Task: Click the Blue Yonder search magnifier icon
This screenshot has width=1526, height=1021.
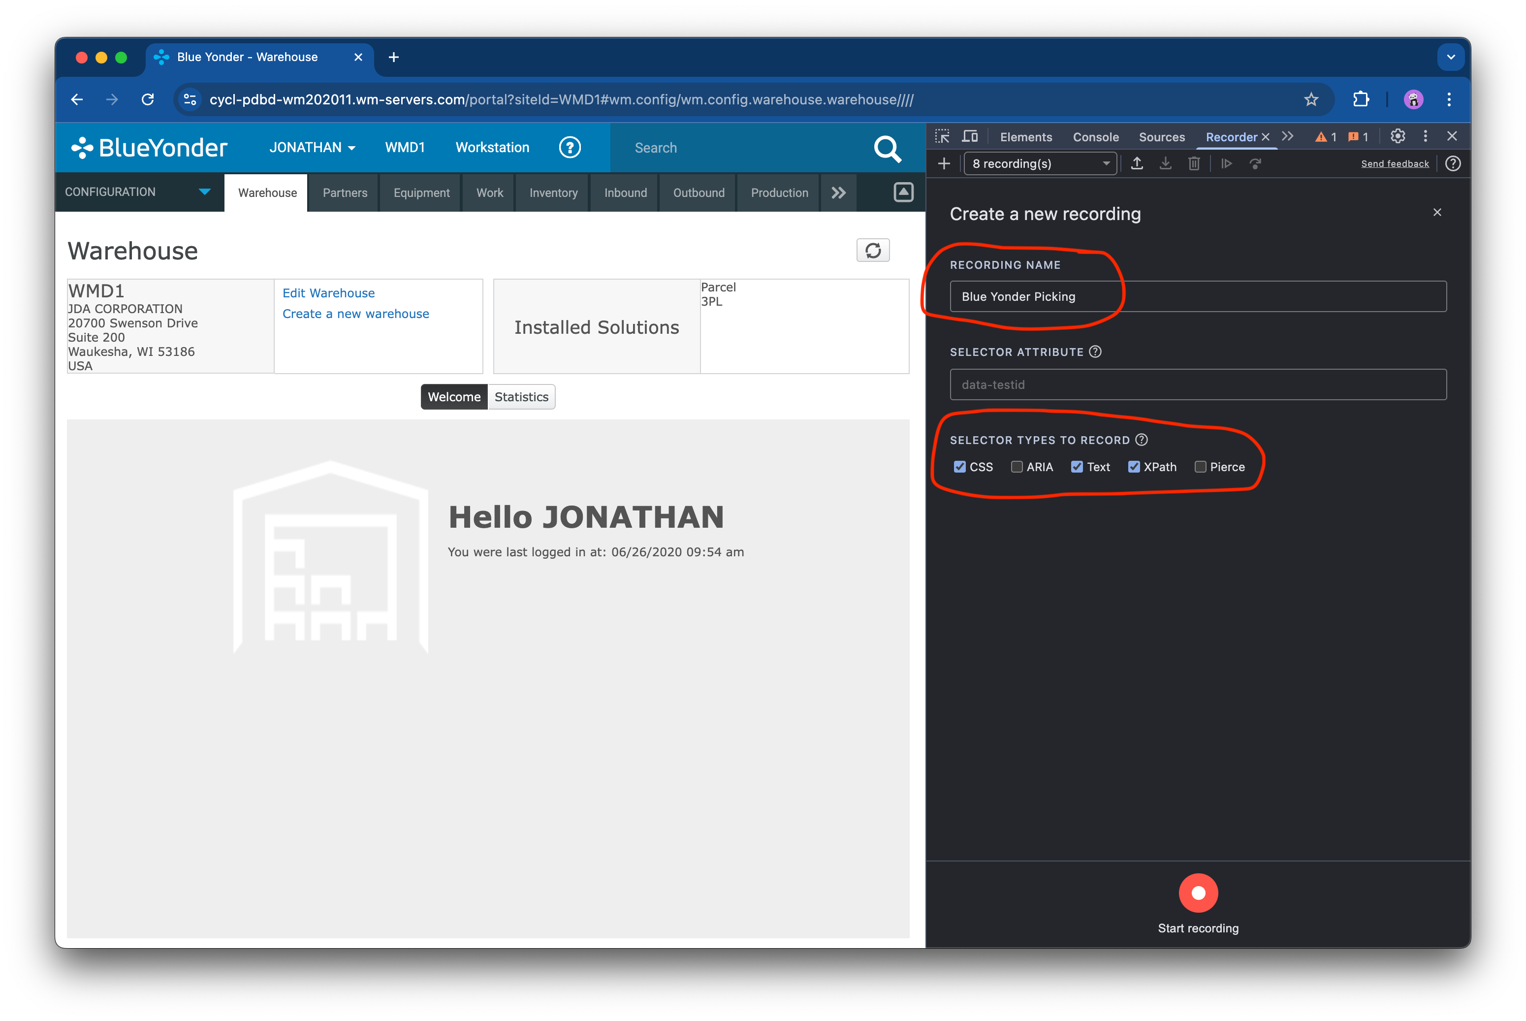Action: [887, 149]
